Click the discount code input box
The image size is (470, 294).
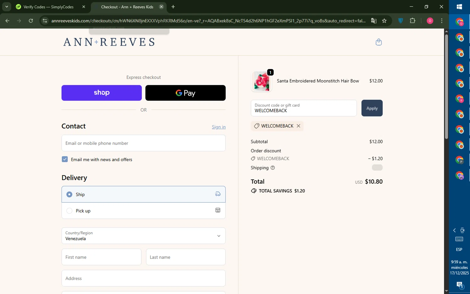[304, 108]
